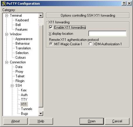Open the Auth category under SSH
The width and height of the screenshot is (133, 127).
pyautogui.click(x=24, y=95)
